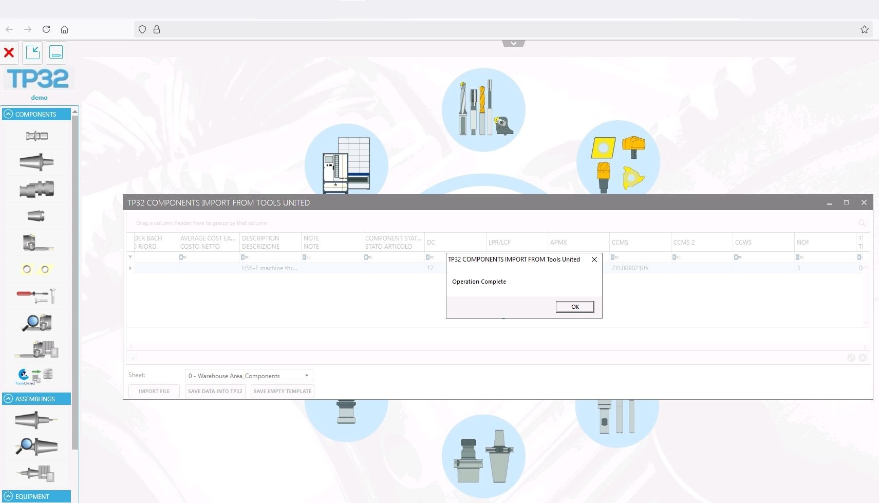Click the DESCRIPTION column header
The width and height of the screenshot is (879, 503).
tap(270, 242)
